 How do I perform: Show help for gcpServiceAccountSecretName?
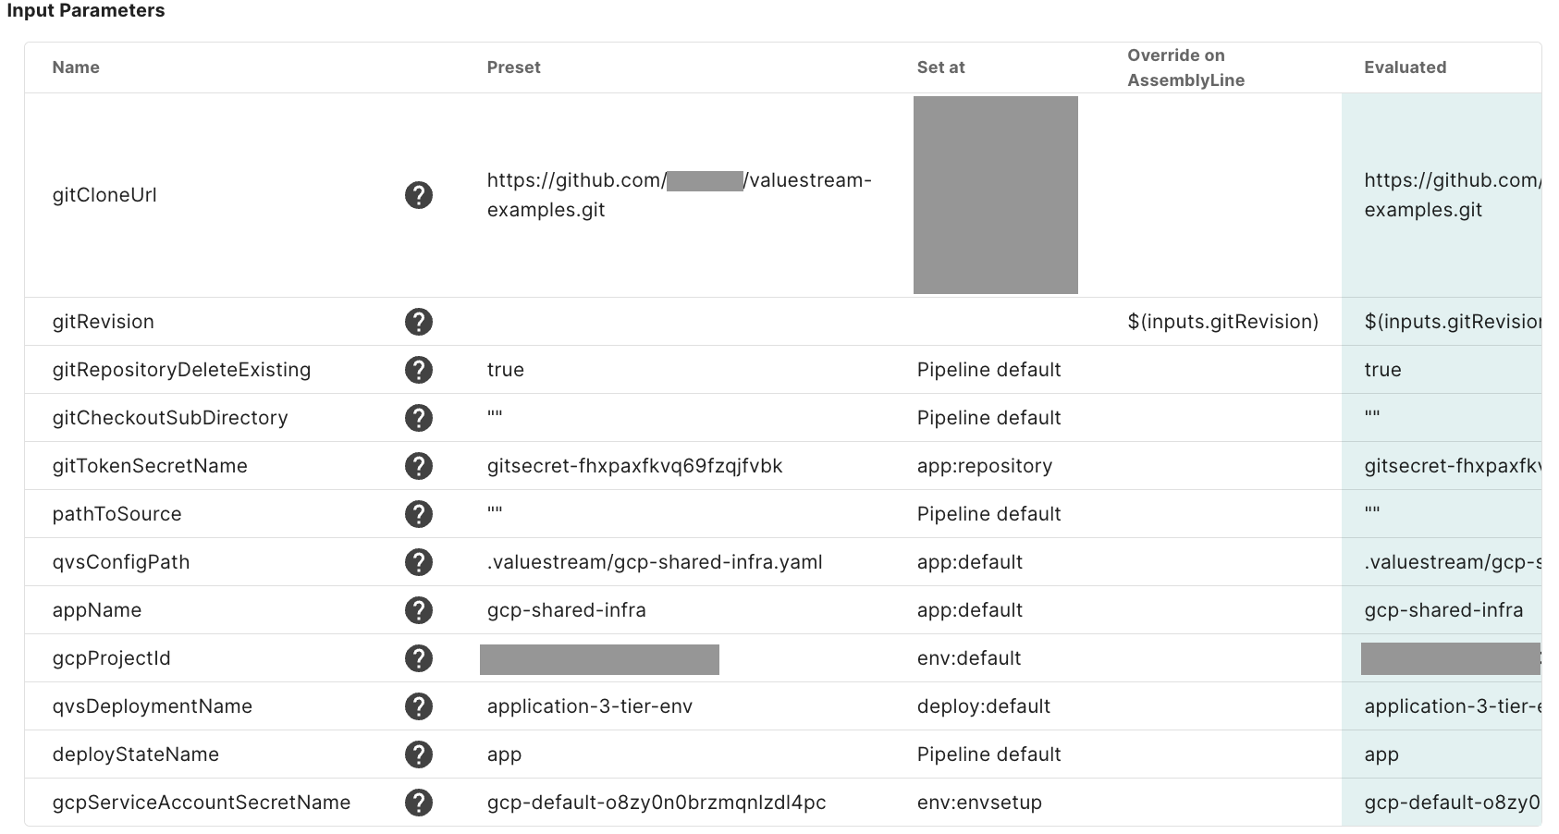419,803
